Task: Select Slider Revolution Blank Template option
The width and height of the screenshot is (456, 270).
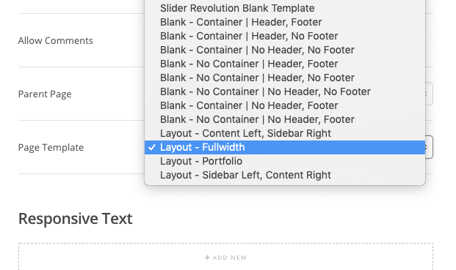Action: (285, 8)
